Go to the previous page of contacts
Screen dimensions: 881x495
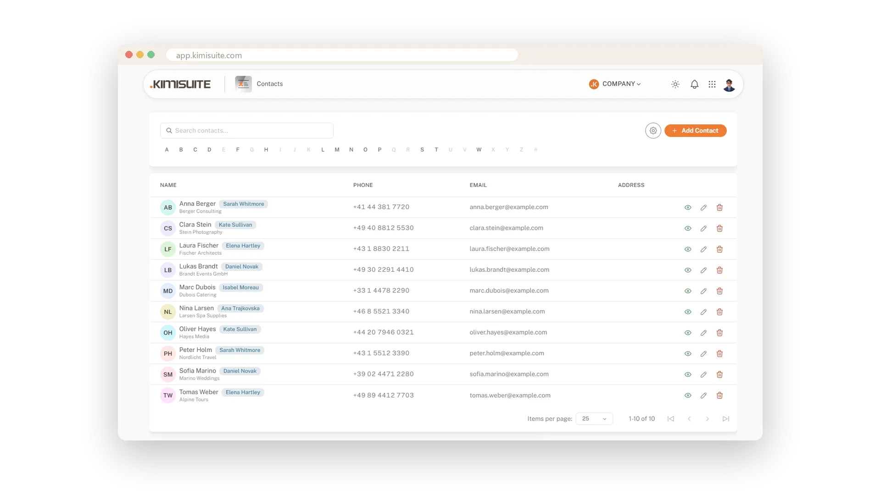point(689,418)
